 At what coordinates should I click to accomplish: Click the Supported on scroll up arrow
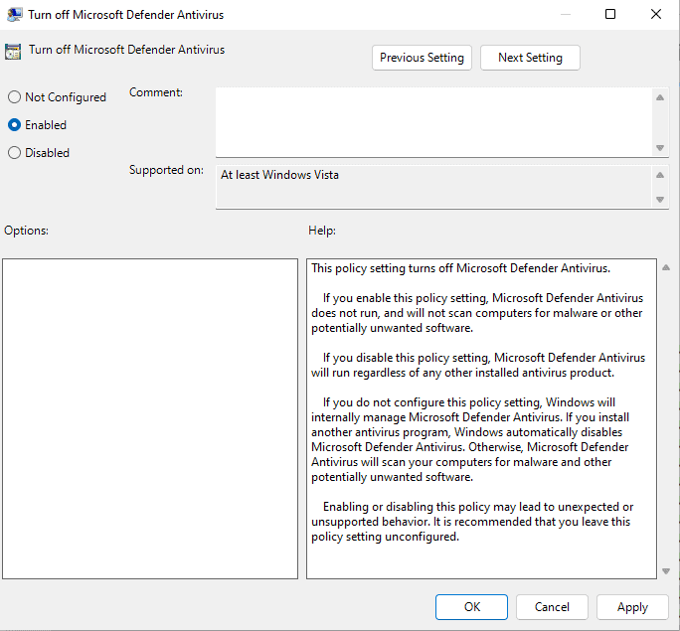tap(660, 175)
